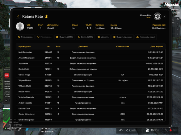Viewport: 181px width, 135px height.
Task: Select the Katana Kato row in the log table
Action: click(90, 108)
